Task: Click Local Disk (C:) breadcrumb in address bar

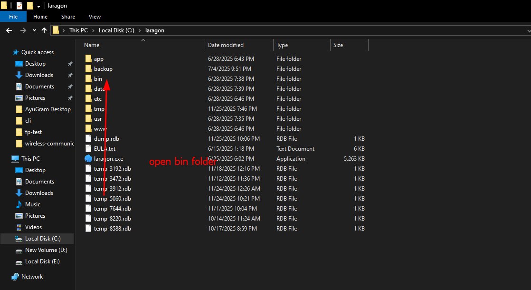Action: pyautogui.click(x=116, y=30)
